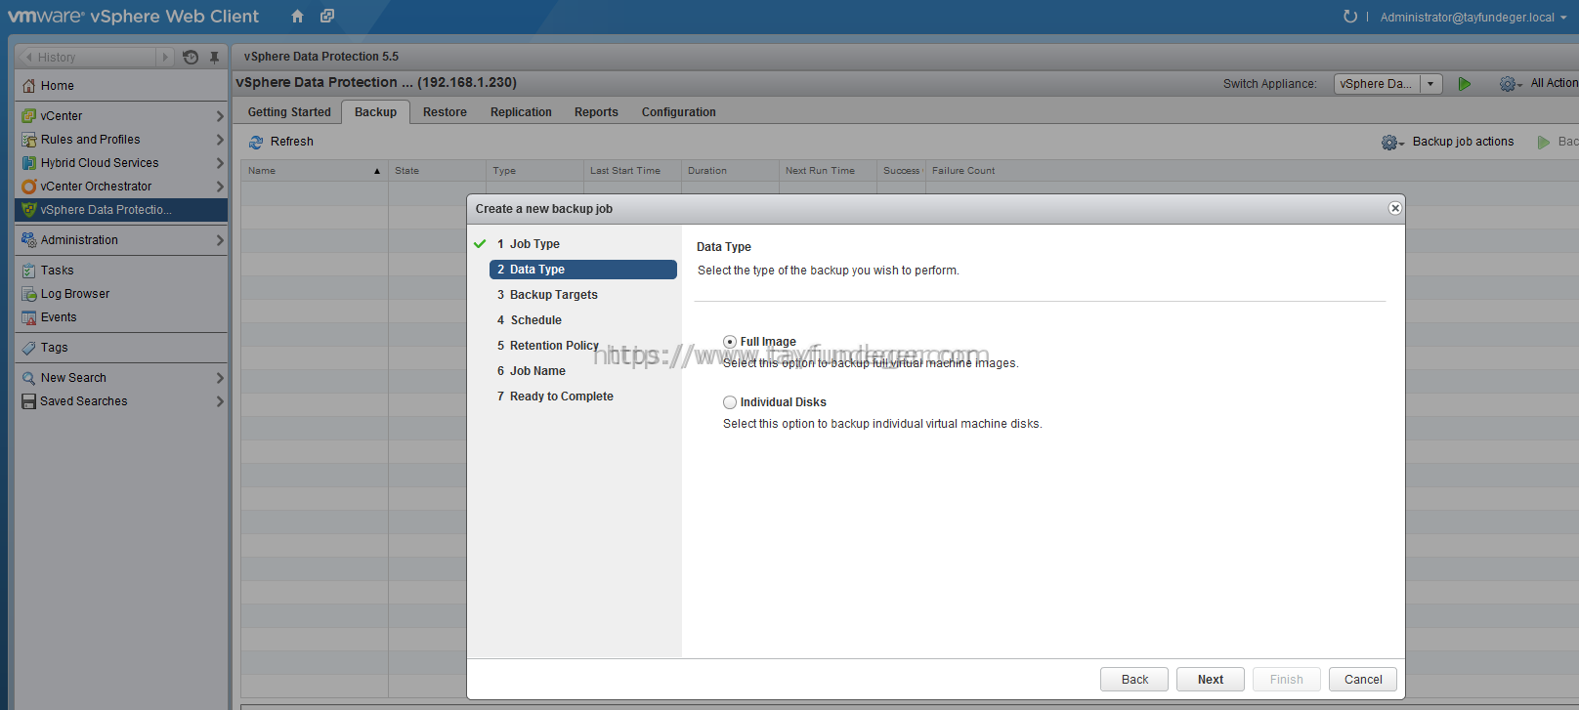Image resolution: width=1579 pixels, height=710 pixels.
Task: Click the New Search magnifier icon
Action: 29,378
